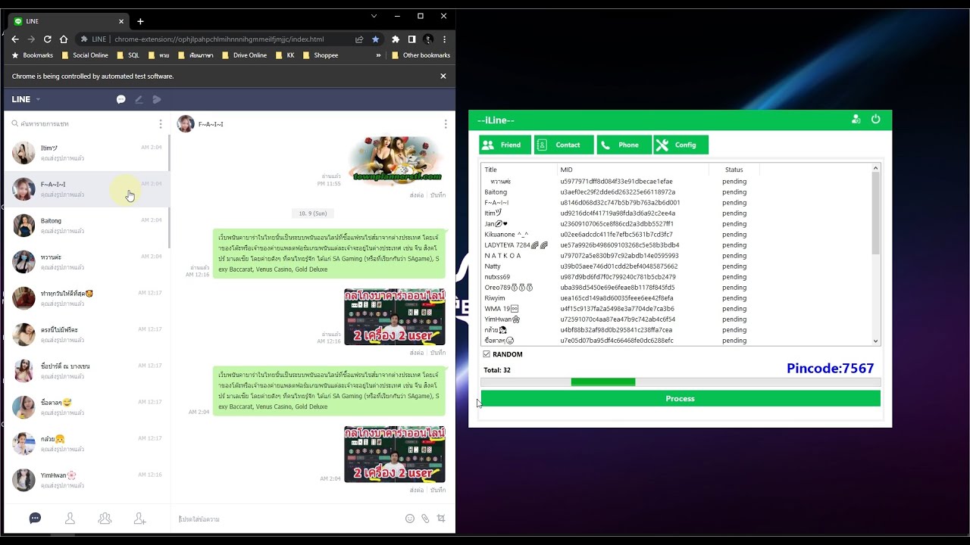The height and width of the screenshot is (545, 970).
Task: Open a new Chrome tab
Action: pyautogui.click(x=140, y=21)
